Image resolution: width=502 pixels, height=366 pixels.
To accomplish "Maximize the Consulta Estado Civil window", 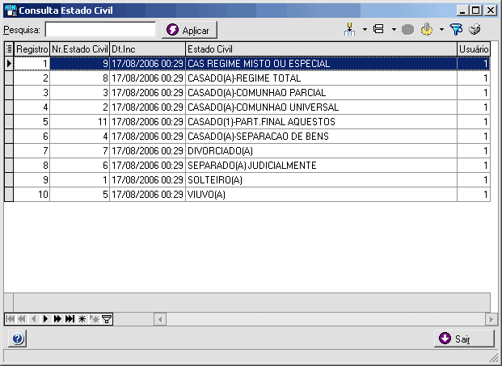I will pos(476,11).
